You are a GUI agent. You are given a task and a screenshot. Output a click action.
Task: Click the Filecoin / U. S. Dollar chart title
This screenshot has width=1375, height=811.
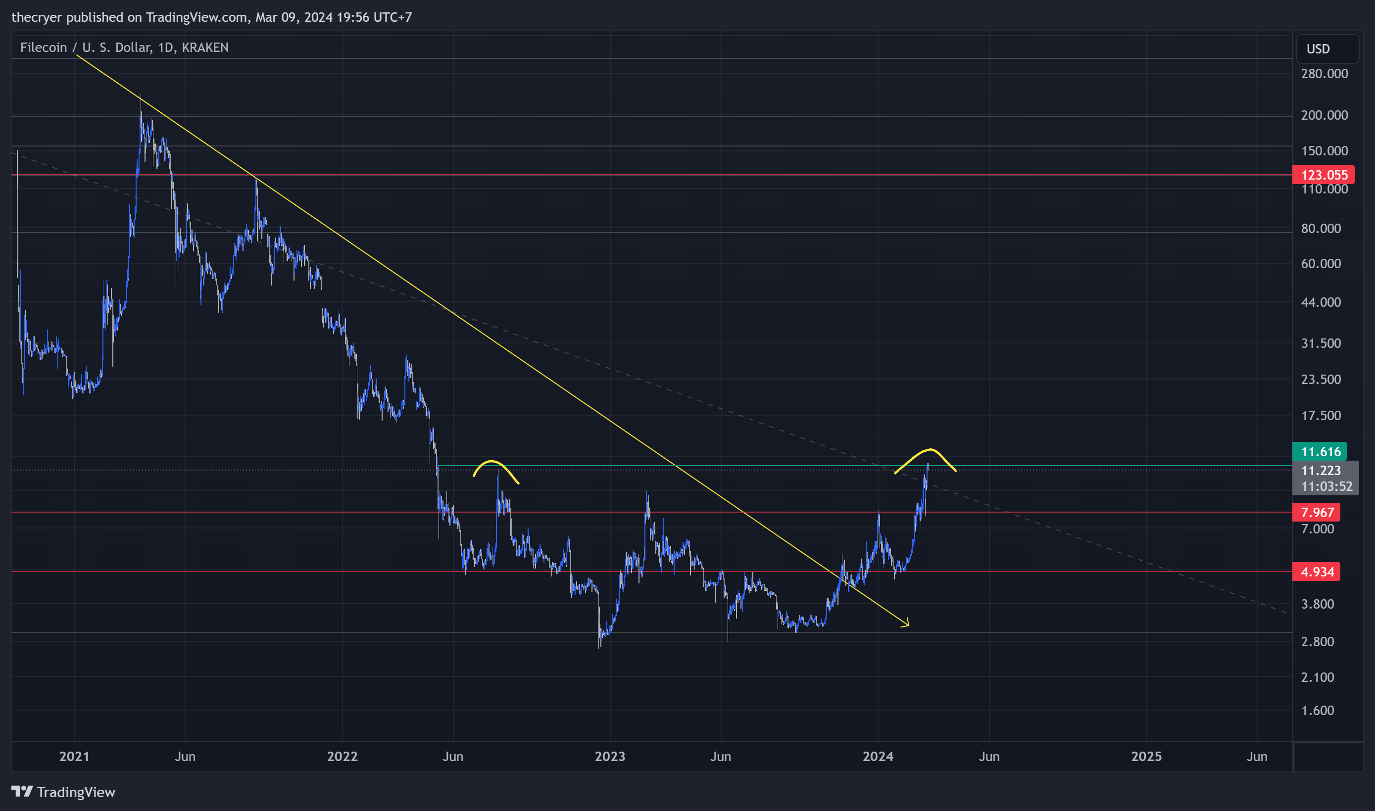(124, 48)
